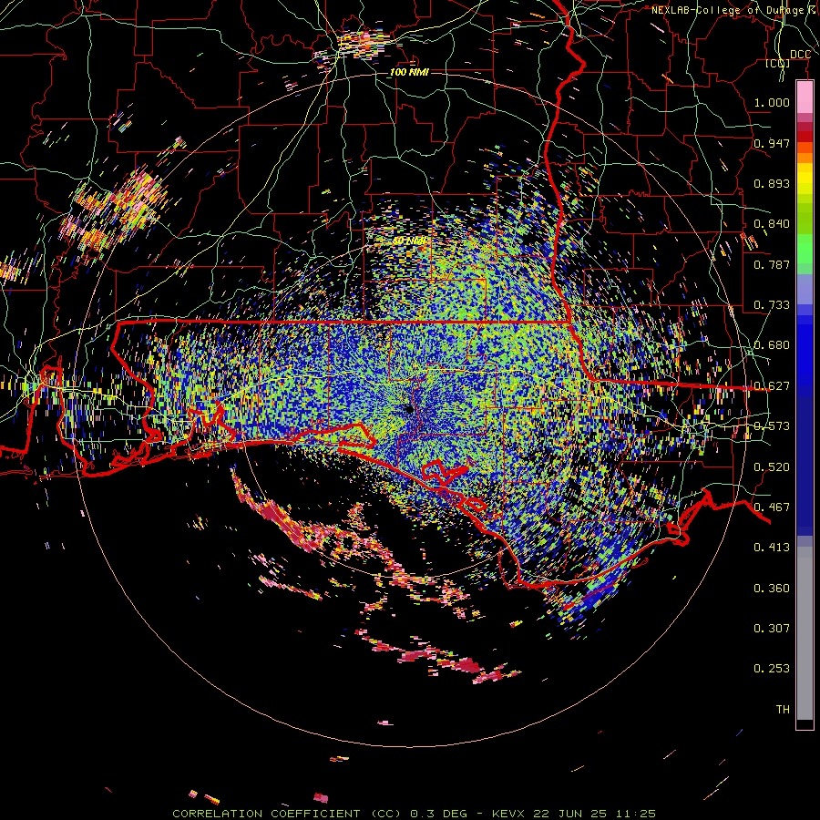
Task: Click the CORRELATION COEFFICIENT (CC) caption text
Action: point(287,814)
